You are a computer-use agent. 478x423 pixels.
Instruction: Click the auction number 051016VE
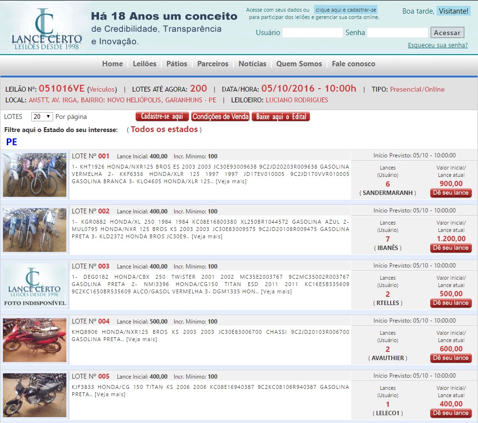61,88
